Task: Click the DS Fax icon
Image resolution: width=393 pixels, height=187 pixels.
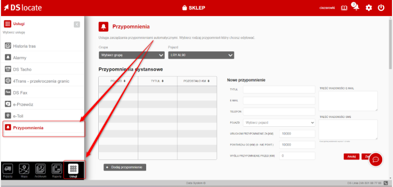Action: tap(8, 92)
